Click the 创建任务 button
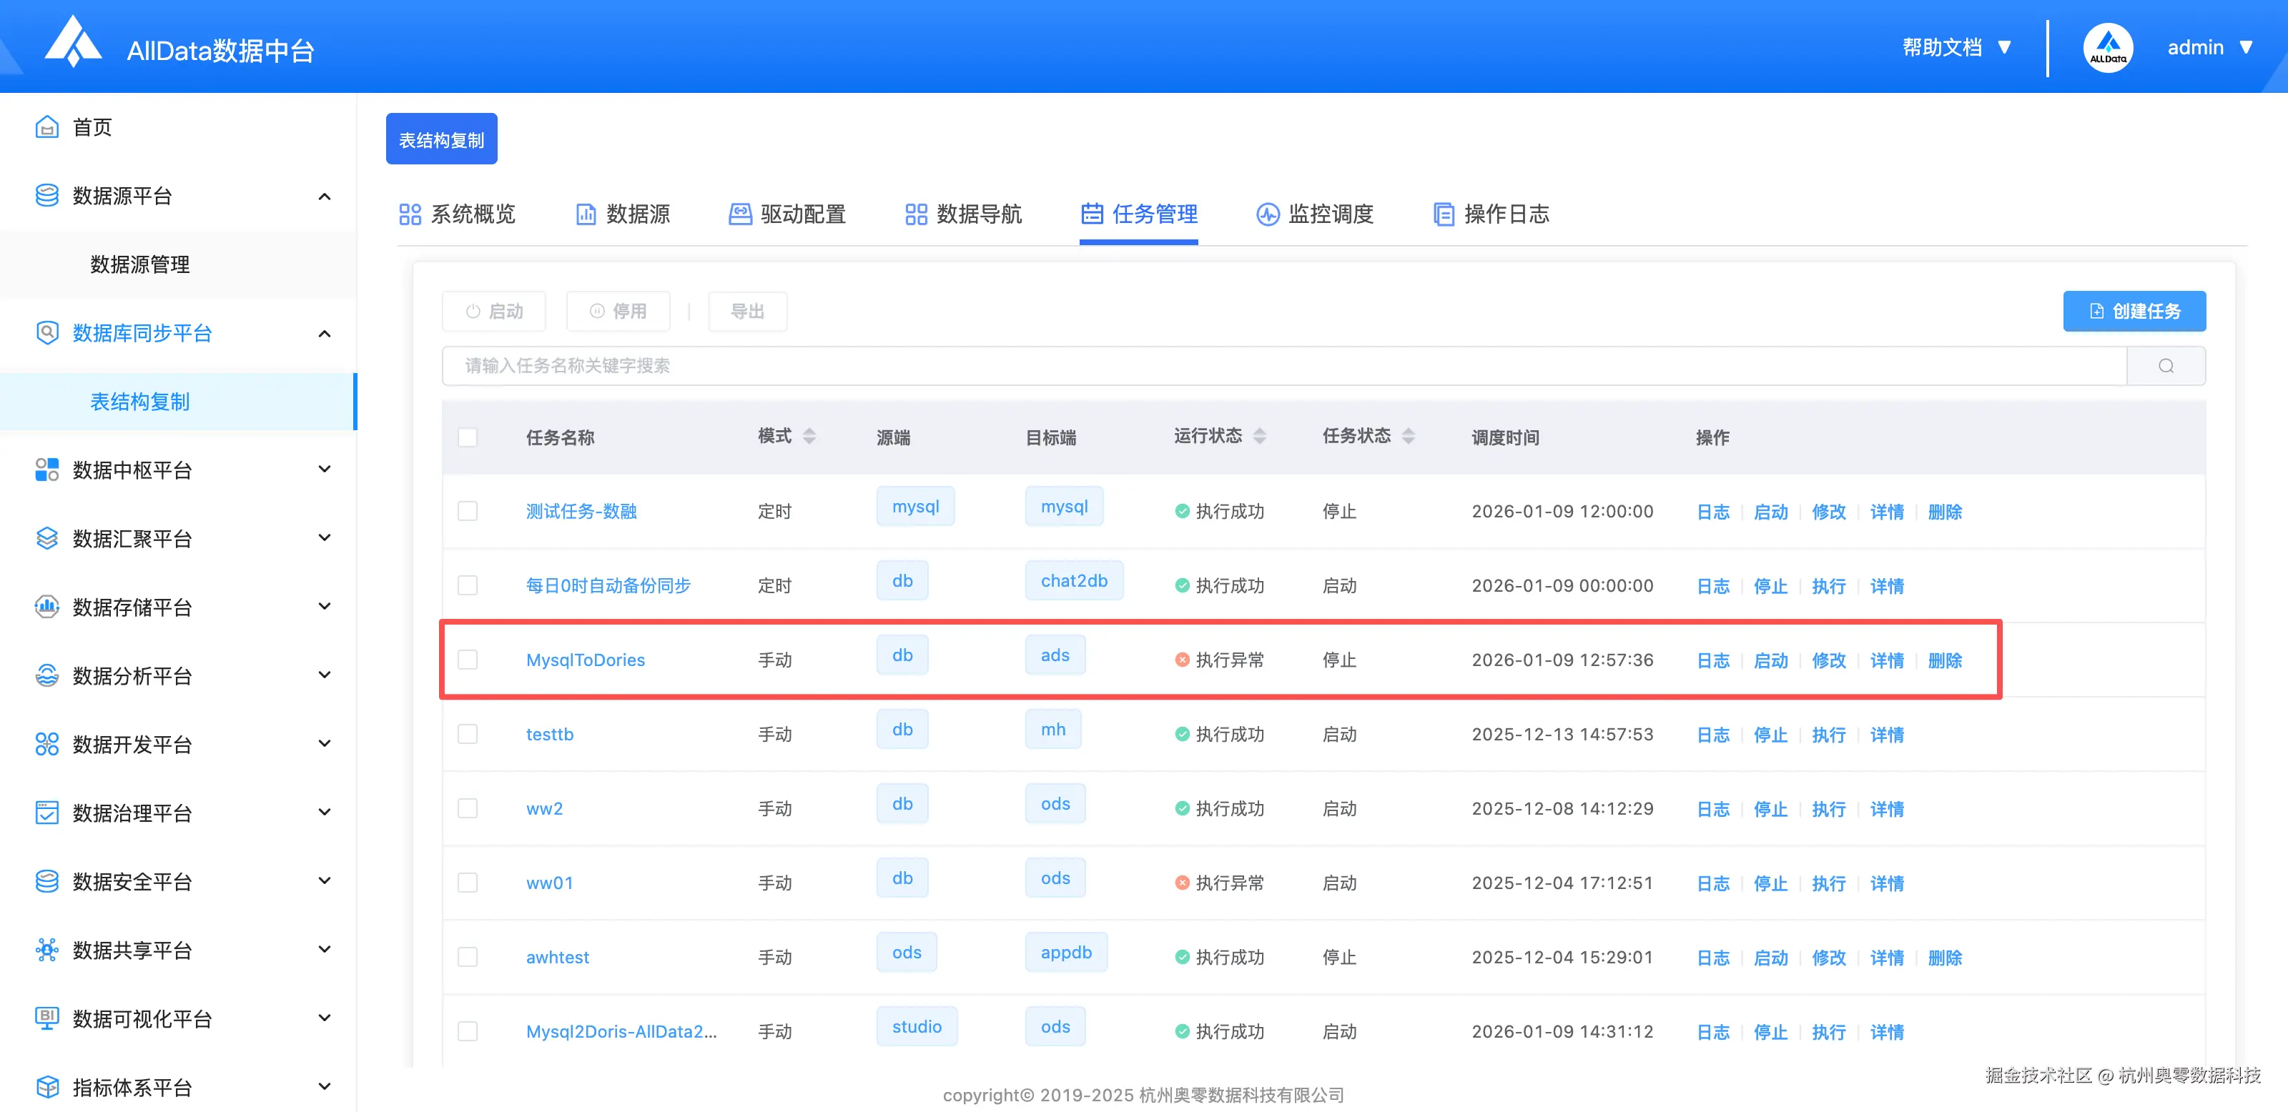Viewport: 2288px width, 1112px height. click(x=2134, y=312)
